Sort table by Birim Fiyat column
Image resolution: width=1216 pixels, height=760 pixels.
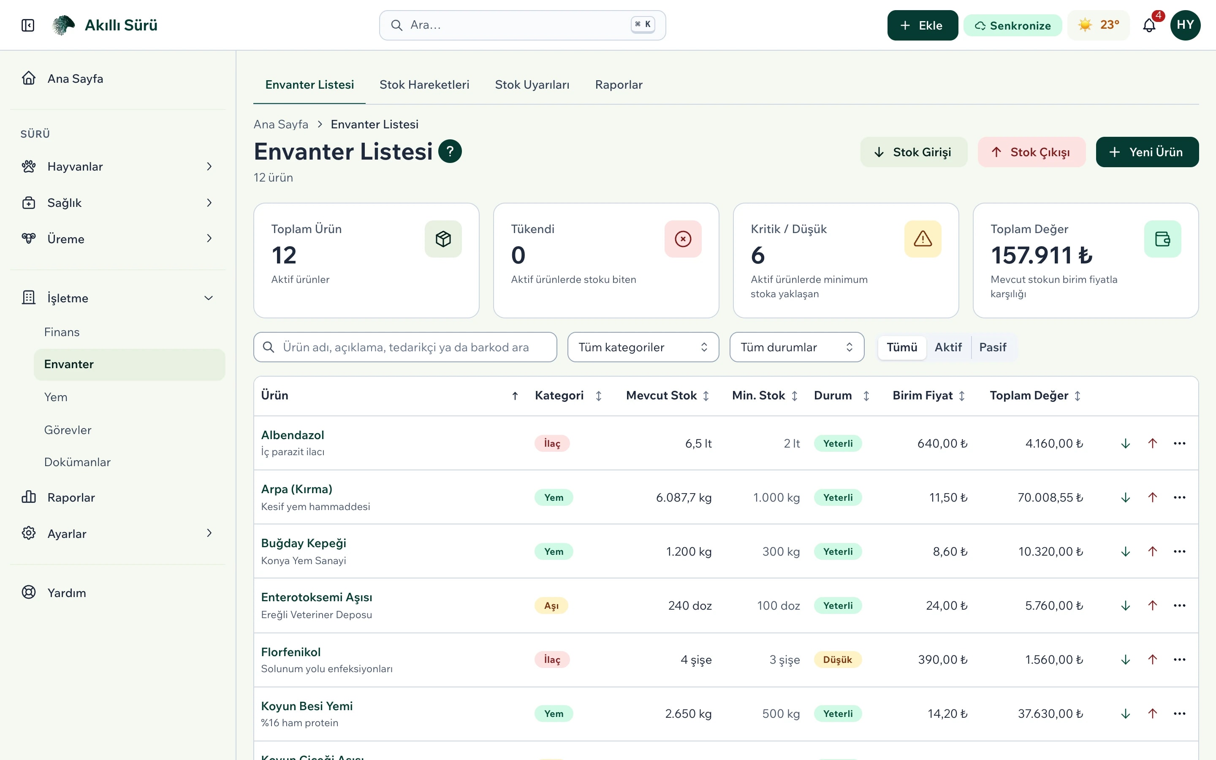click(x=928, y=396)
